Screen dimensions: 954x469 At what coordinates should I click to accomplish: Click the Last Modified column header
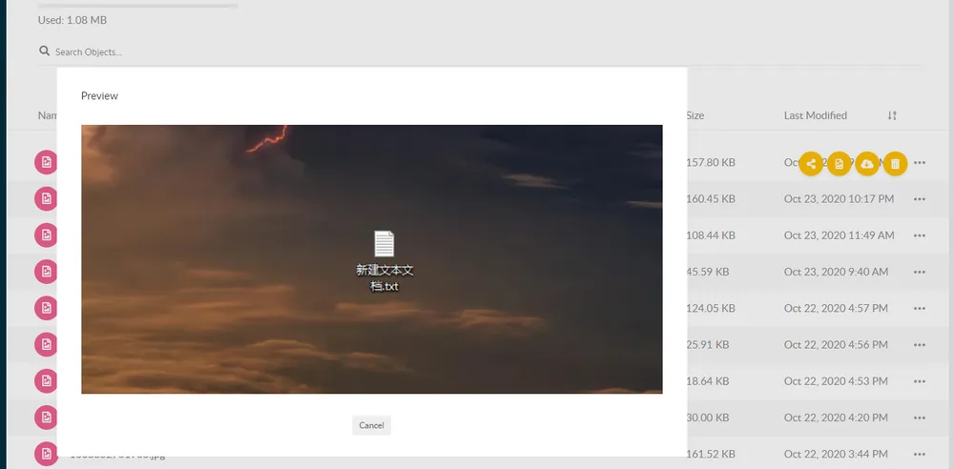816,115
